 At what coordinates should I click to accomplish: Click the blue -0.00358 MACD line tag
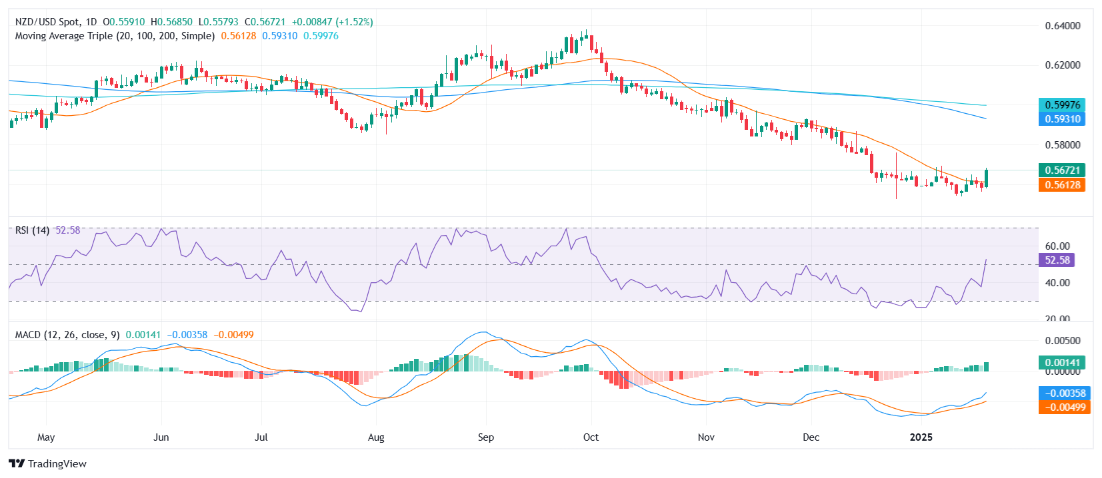[1065, 393]
